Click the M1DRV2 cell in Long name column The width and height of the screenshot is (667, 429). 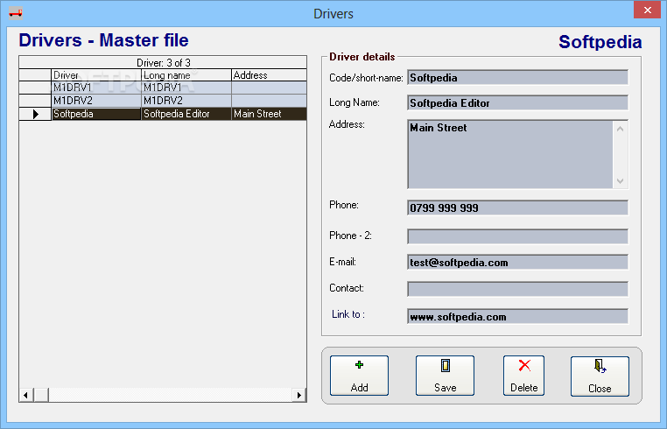[186, 101]
